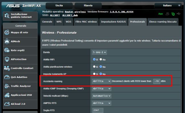Click QoS Adattivo gauge icon
Screen dimensions: 185x113
tap(7, 77)
